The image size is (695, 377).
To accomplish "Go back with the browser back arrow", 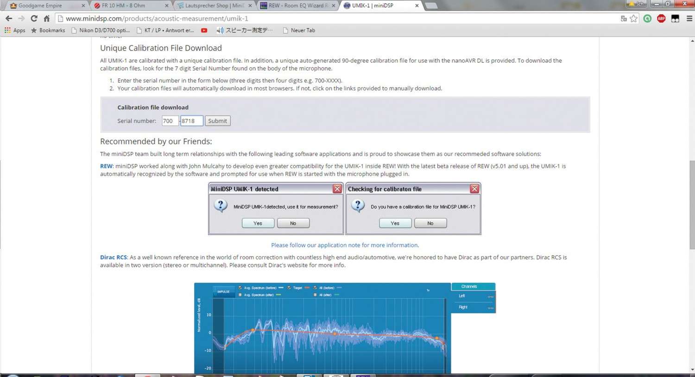I will point(8,19).
